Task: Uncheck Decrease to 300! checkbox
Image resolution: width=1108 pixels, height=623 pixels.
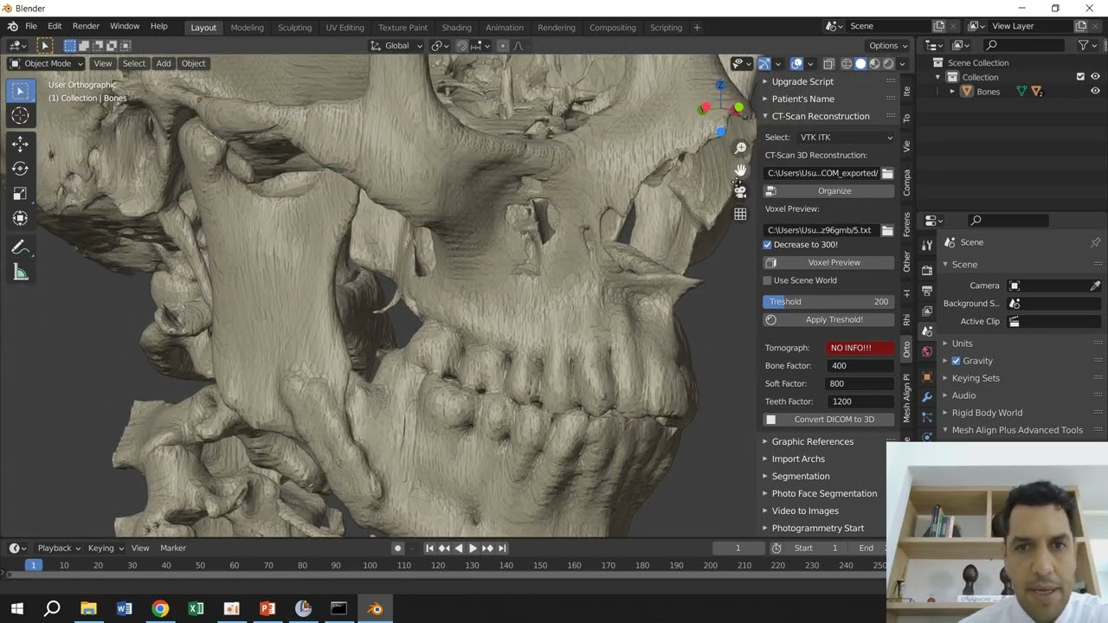Action: tap(767, 245)
